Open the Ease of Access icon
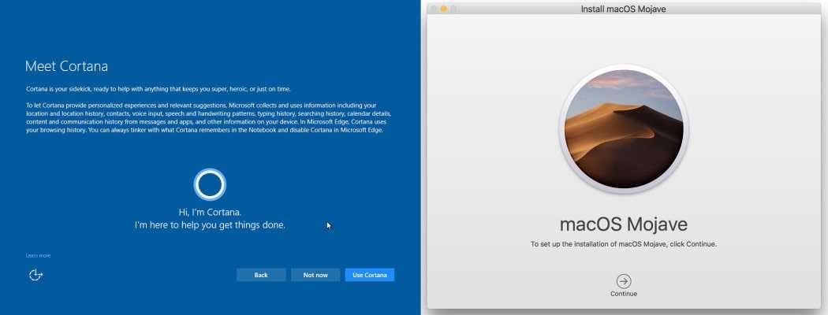This screenshot has height=315, width=828. (35, 275)
